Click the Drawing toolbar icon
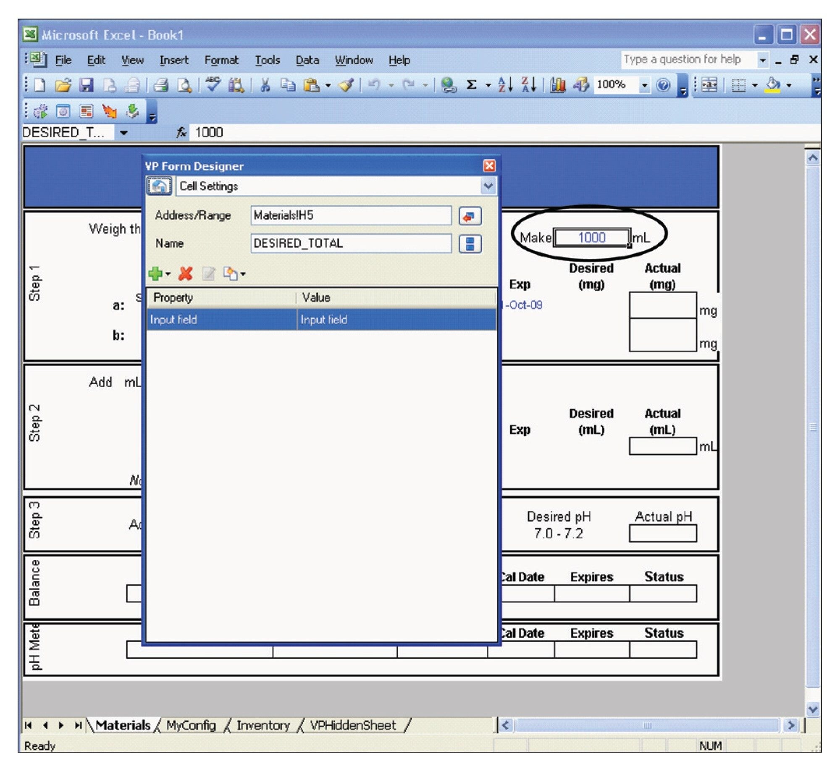Screen dimensions: 840x769 click(582, 85)
